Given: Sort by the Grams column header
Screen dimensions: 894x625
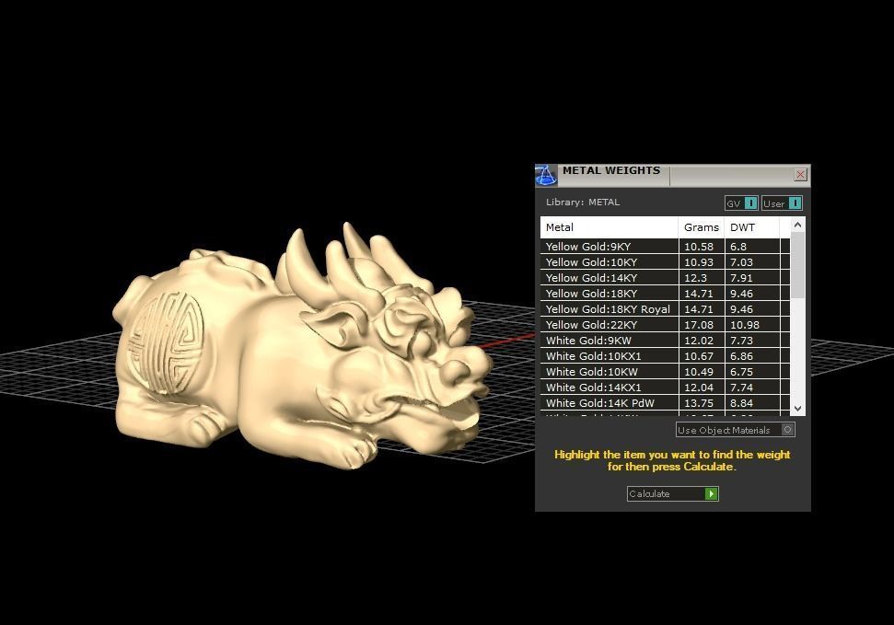Looking at the screenshot, I should (x=702, y=227).
